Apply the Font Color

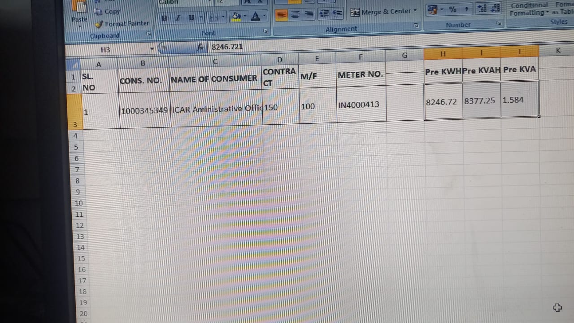click(256, 16)
